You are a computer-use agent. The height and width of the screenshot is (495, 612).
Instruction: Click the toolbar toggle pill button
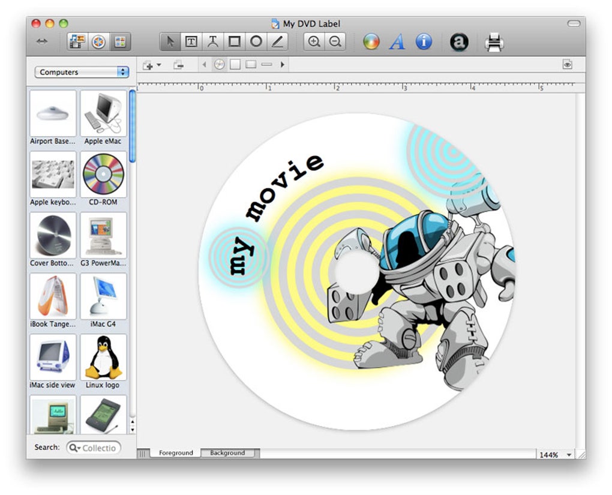tap(574, 23)
